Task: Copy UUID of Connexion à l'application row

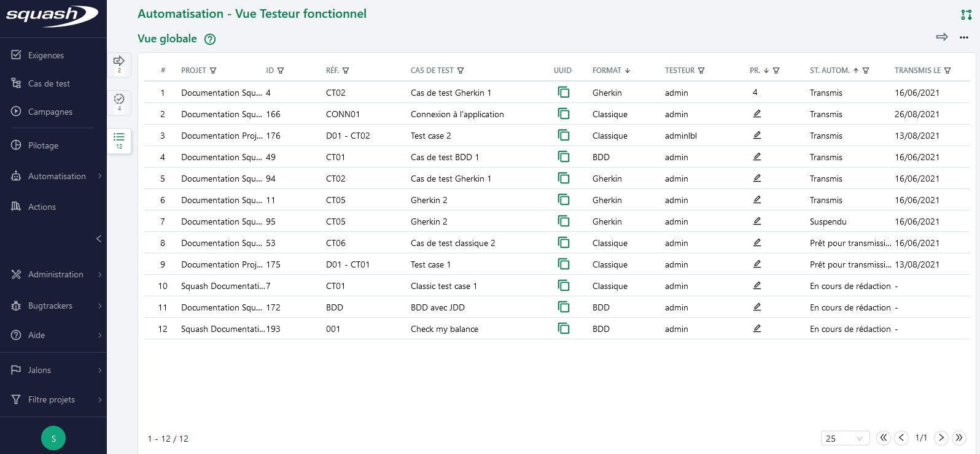Action: pyautogui.click(x=563, y=114)
